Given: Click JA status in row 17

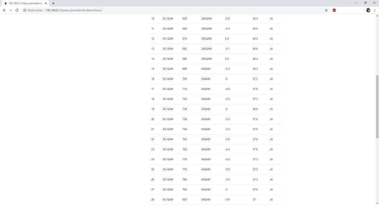Looking at the screenshot, I should coord(271,89).
